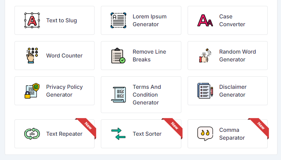Click the Text to Slug icon
This screenshot has height=160, width=281.
pos(32,20)
